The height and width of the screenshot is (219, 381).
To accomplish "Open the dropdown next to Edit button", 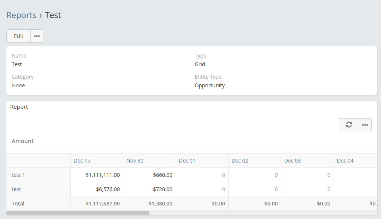I will (x=37, y=36).
